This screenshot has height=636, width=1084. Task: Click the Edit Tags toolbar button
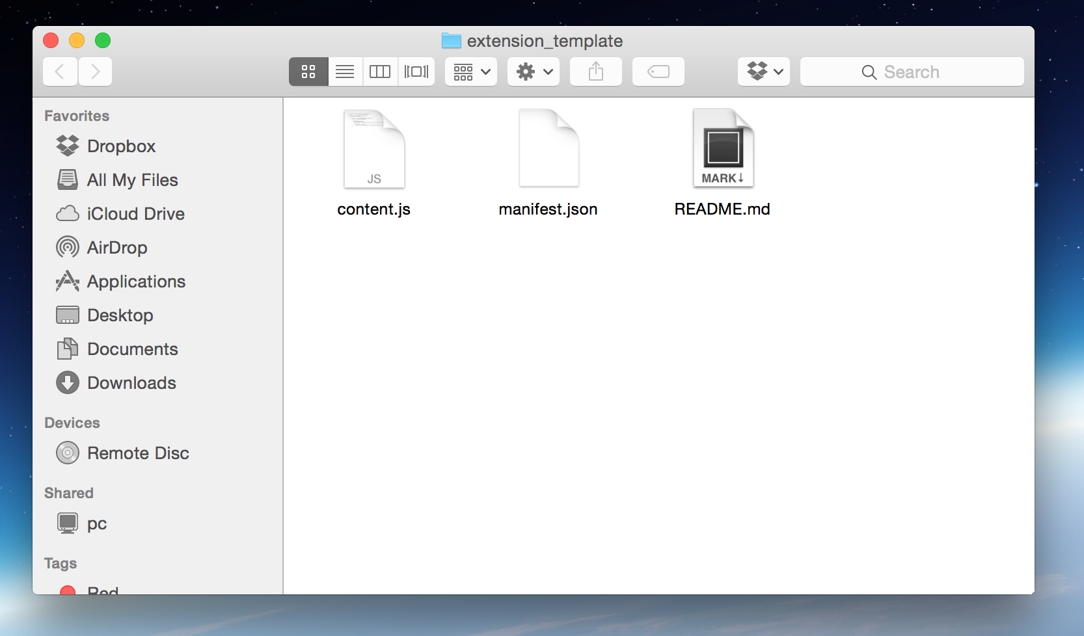click(x=658, y=72)
